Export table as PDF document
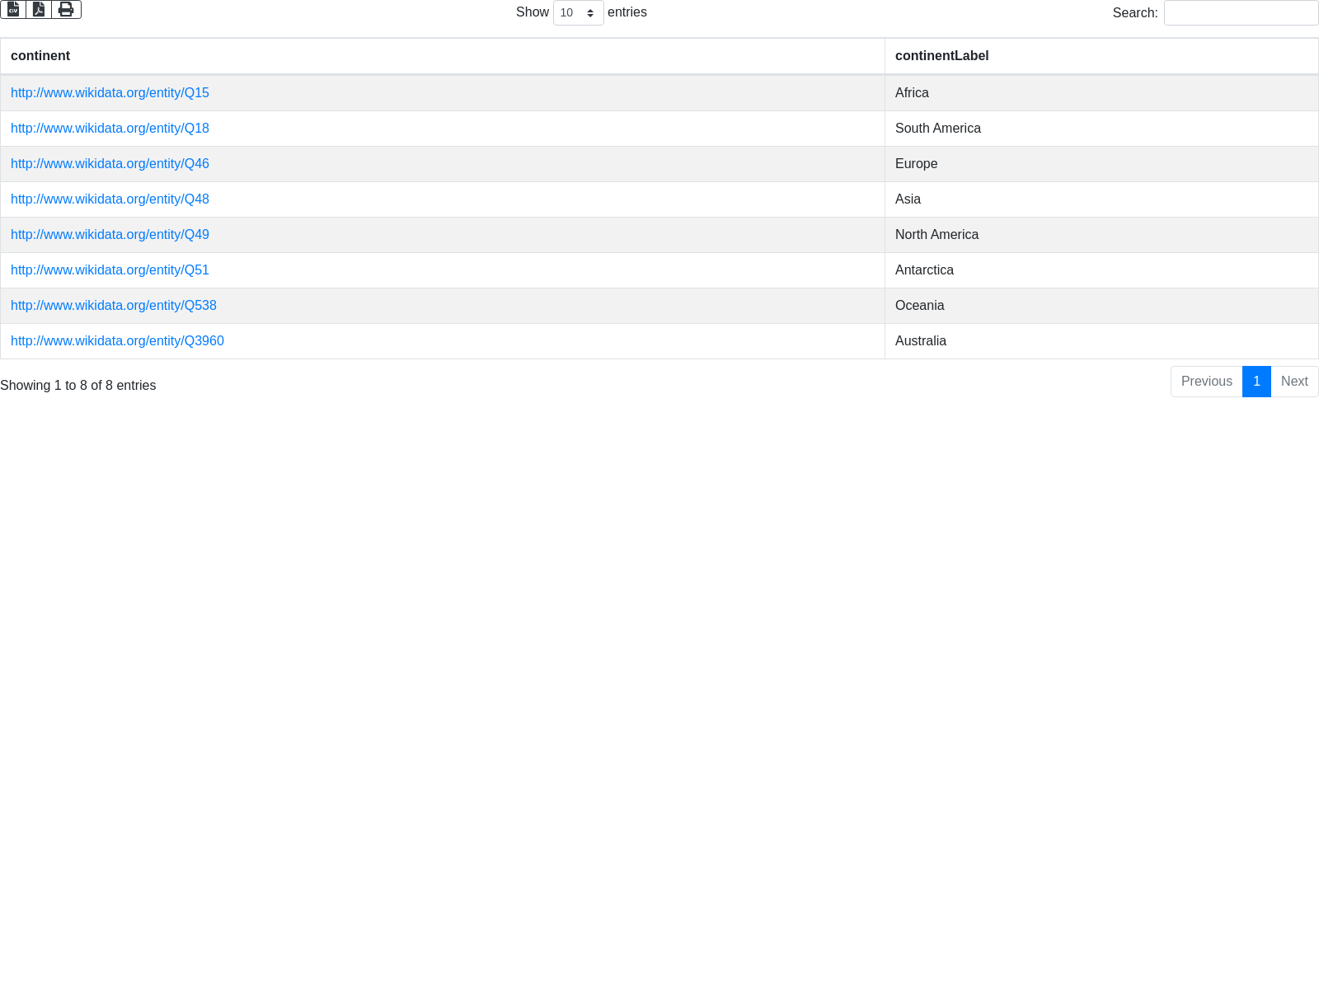Viewport: 1319px width, 989px height. pos(39,9)
